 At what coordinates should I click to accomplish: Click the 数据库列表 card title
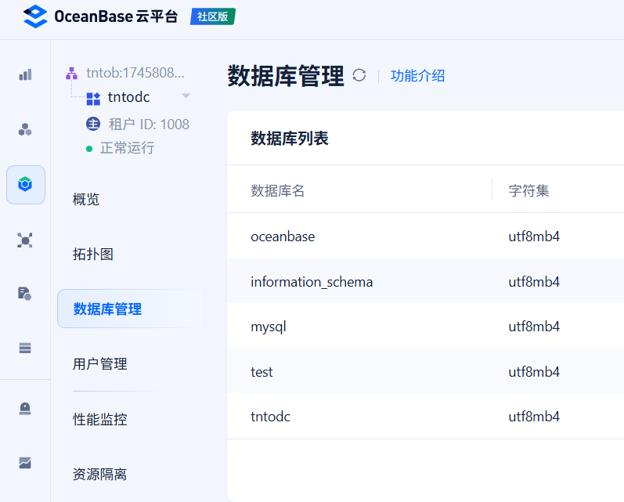pos(290,139)
